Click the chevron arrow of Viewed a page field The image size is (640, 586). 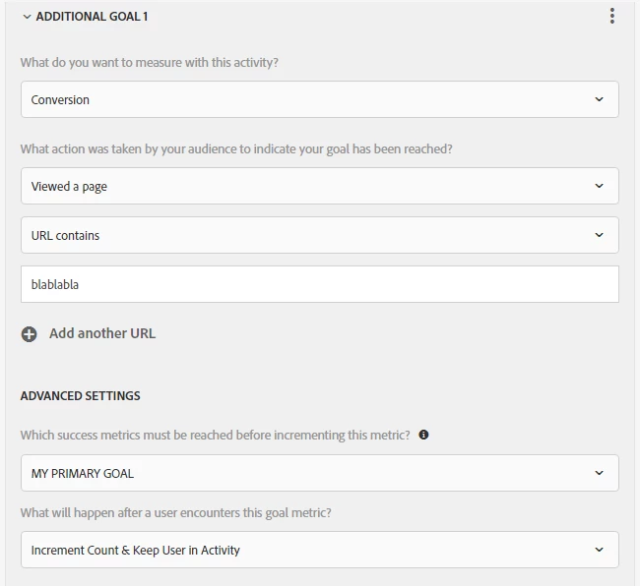click(x=600, y=186)
